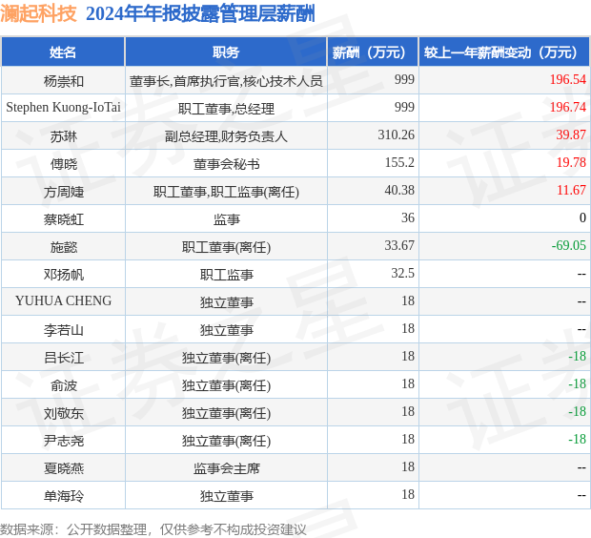
Task: Select the salary value 33.67
Action: click(x=399, y=245)
